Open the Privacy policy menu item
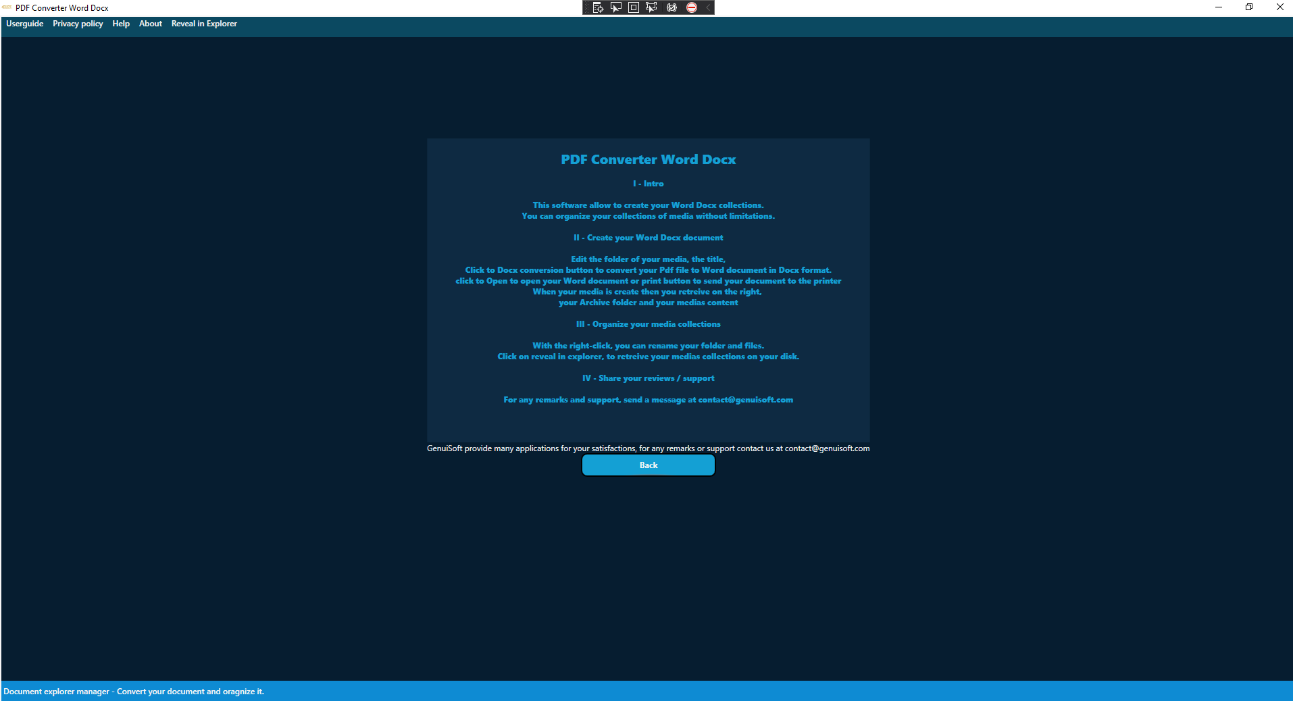 click(78, 24)
